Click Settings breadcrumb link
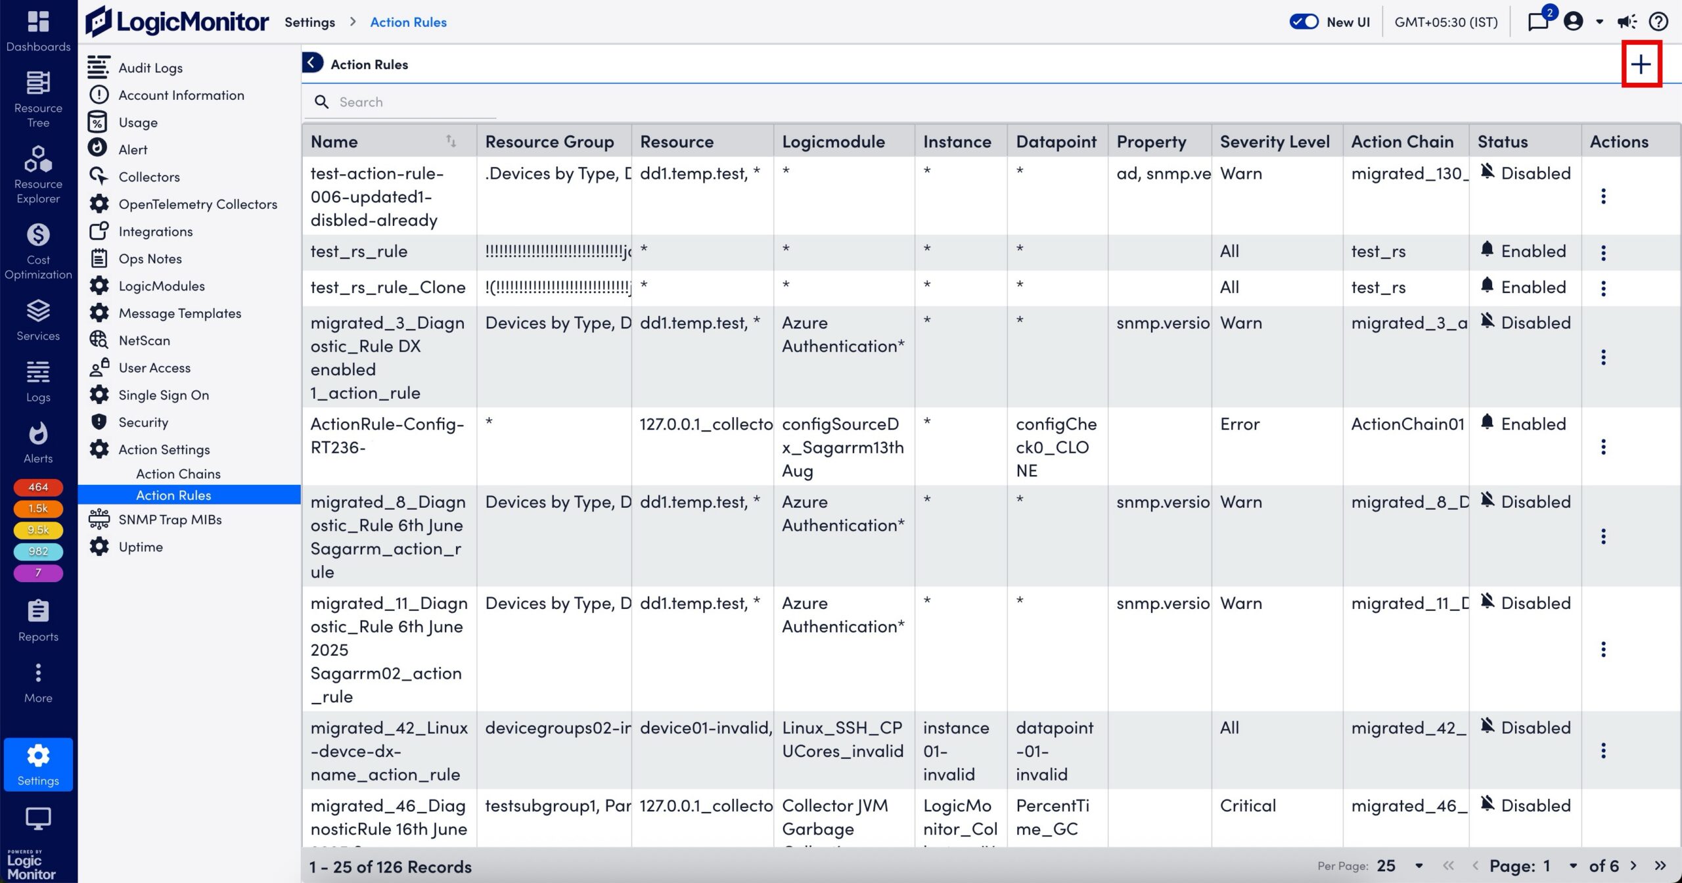1682x883 pixels. (x=309, y=22)
